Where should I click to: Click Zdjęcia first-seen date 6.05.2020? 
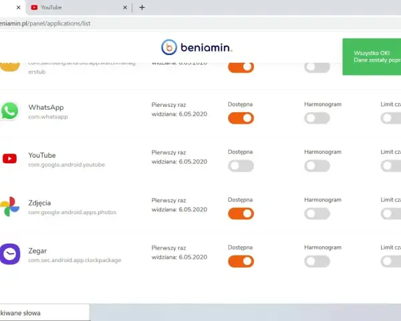point(193,209)
